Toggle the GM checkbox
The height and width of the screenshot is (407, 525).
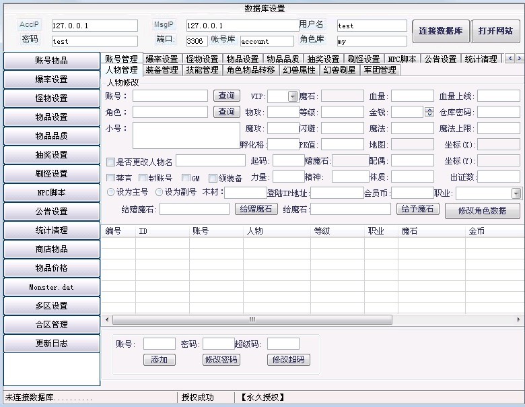(x=186, y=178)
